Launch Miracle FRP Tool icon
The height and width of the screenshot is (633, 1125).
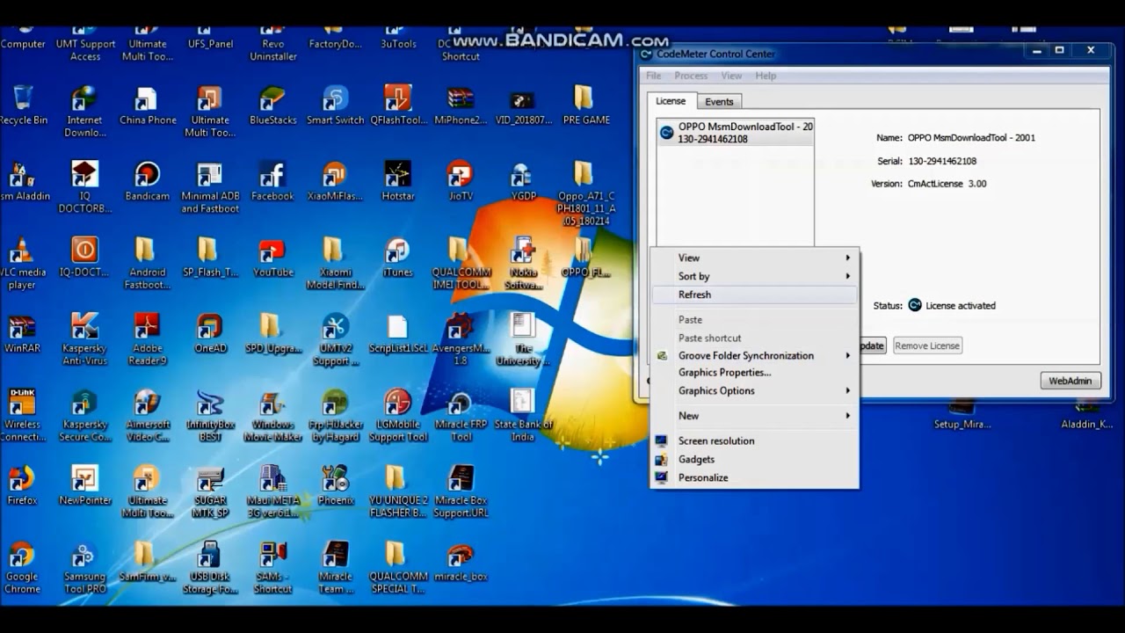pyautogui.click(x=461, y=416)
